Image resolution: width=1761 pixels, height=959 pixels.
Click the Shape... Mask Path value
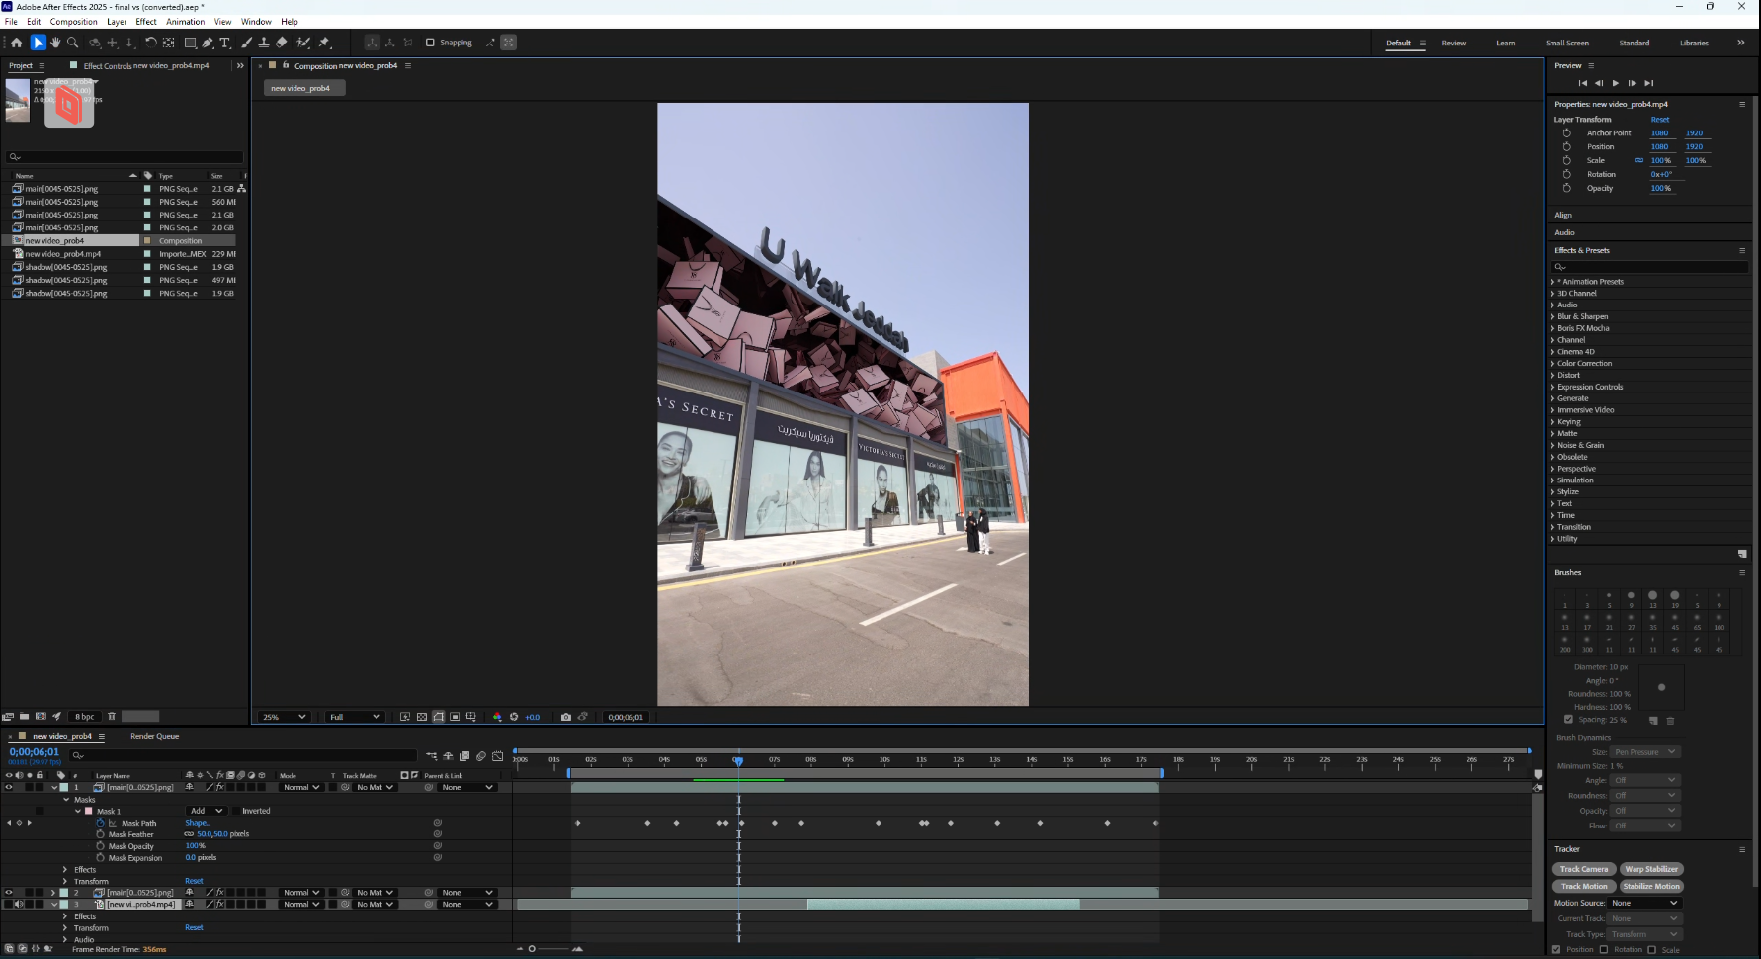click(198, 823)
